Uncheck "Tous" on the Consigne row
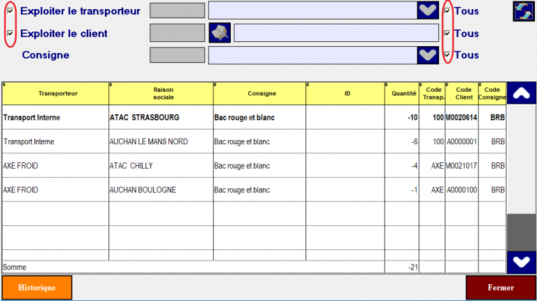 point(447,55)
